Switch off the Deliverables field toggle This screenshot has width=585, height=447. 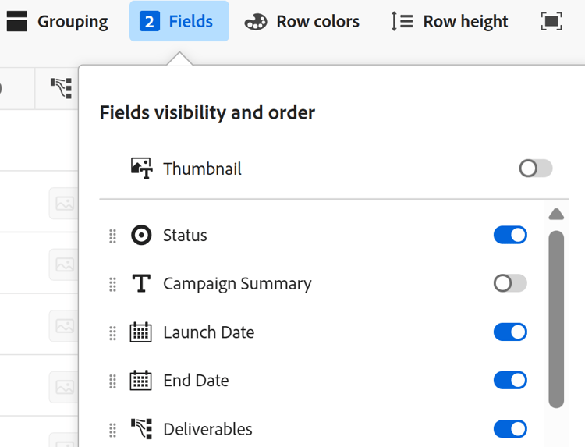pyautogui.click(x=510, y=429)
